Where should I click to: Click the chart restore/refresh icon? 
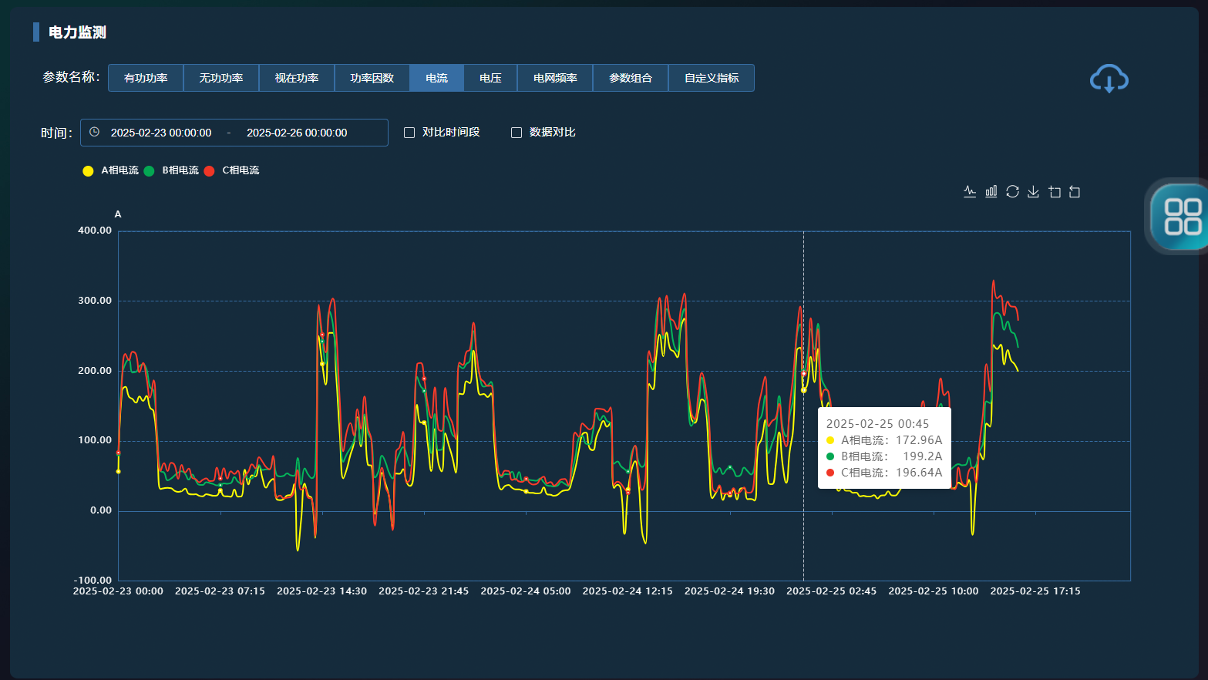[x=1012, y=192]
